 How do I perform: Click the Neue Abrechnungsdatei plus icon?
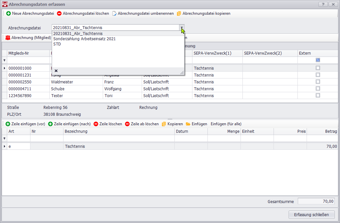[9, 14]
